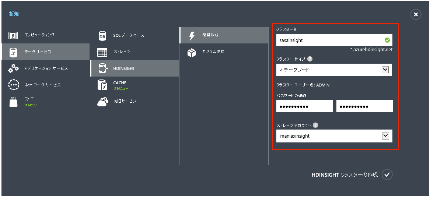Open the ストア shopping bag icon
Image resolution: width=430 pixels, height=198 pixels.
tap(13, 102)
